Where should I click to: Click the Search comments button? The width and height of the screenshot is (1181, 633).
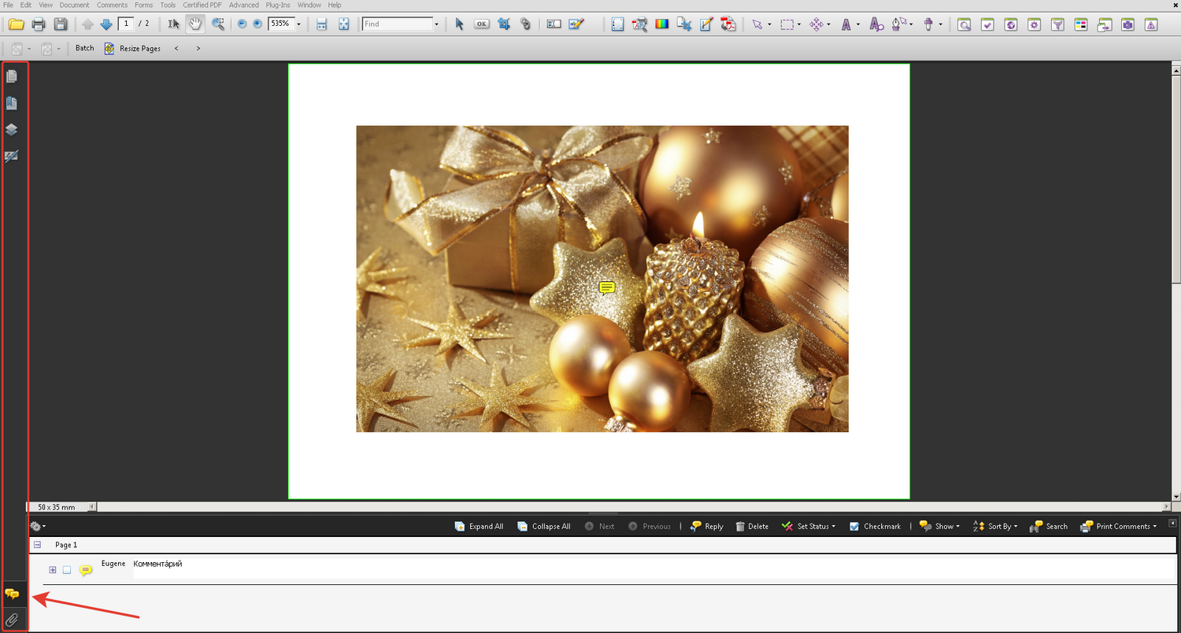1049,526
